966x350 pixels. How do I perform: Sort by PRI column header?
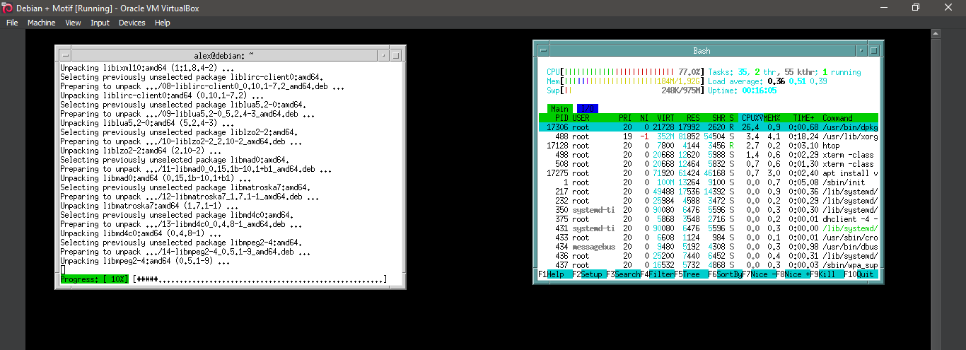click(x=624, y=118)
